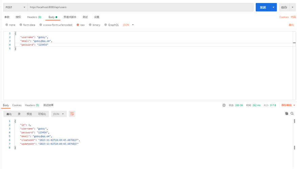Choose x-www-form-urlencoded body option
The height and width of the screenshot is (169, 297).
41,25
